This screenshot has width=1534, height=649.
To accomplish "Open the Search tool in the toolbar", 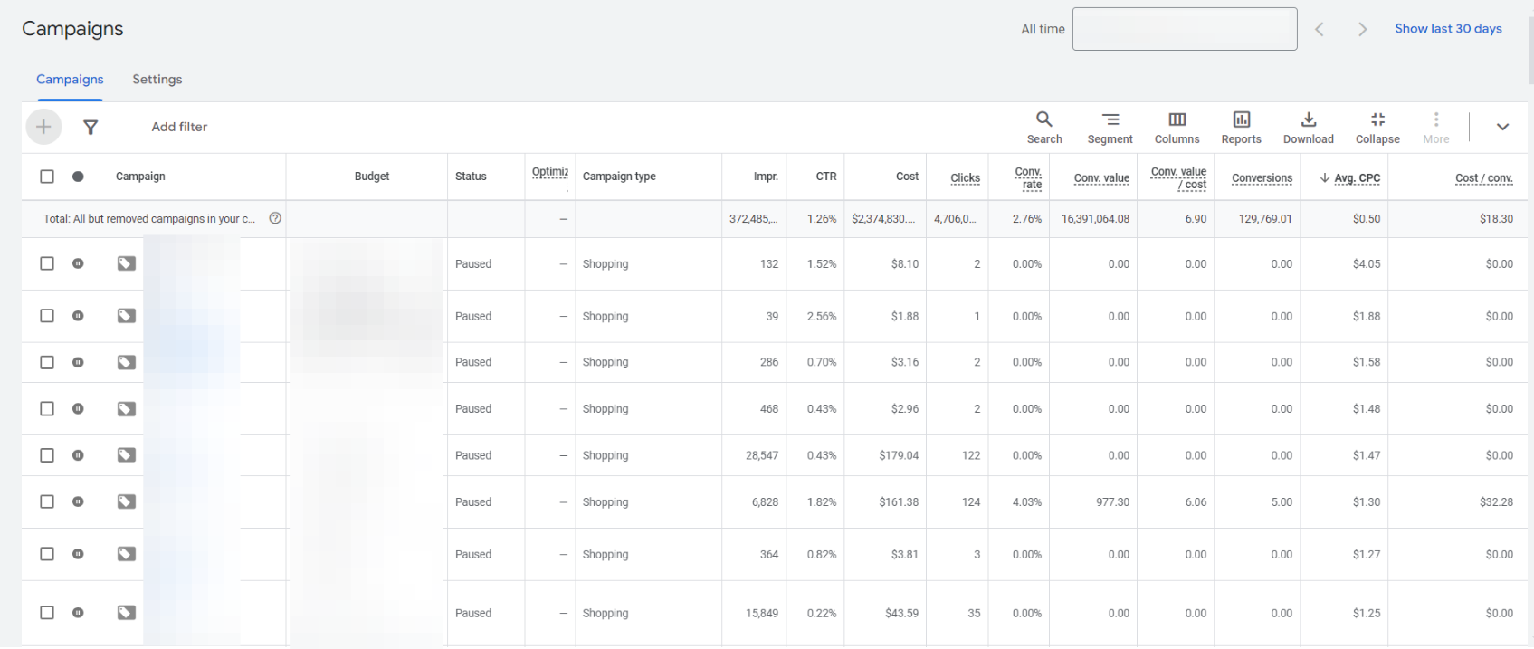I will pos(1044,128).
